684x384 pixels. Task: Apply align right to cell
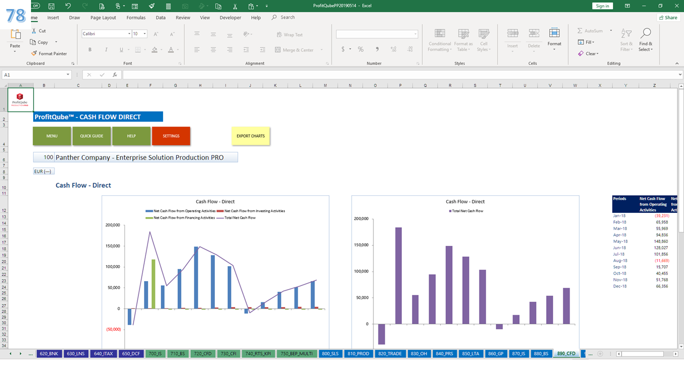[x=229, y=50]
